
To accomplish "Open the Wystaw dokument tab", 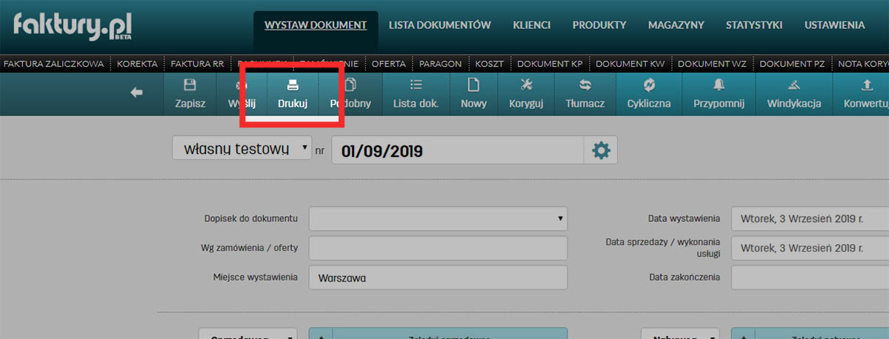I will [316, 25].
